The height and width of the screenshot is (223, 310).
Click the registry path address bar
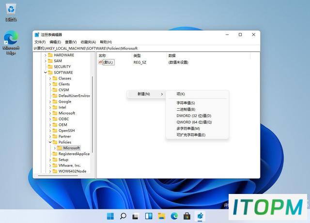[x=146, y=48]
